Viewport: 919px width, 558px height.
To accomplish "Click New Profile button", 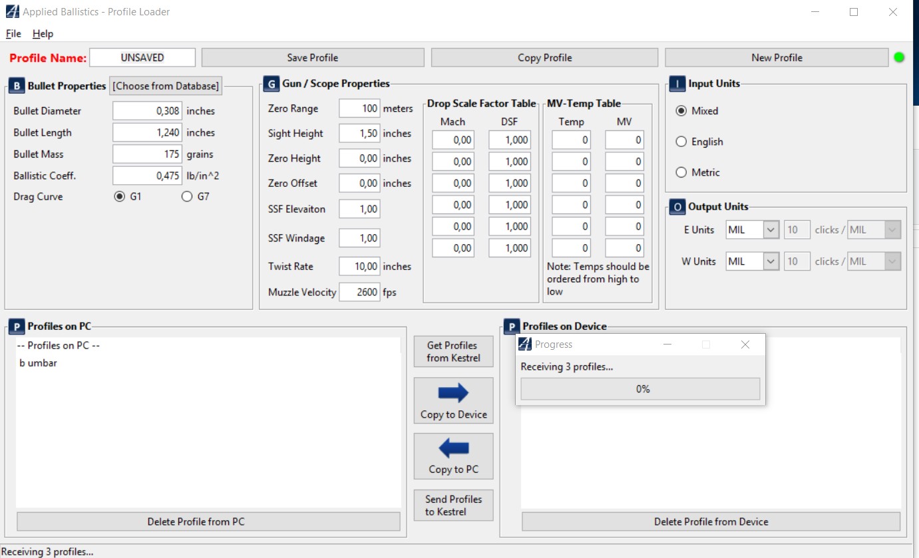I will [x=777, y=57].
